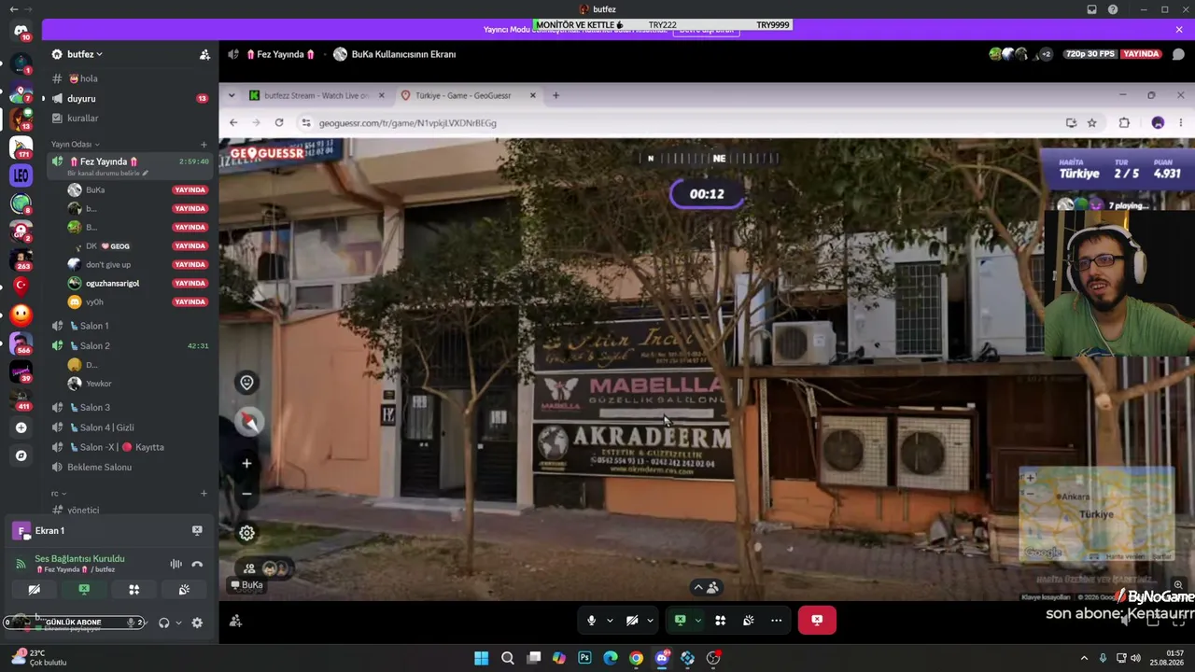Screen dimensions: 1195x672
Task: Open activities launcher in voice panel
Action: point(134,590)
